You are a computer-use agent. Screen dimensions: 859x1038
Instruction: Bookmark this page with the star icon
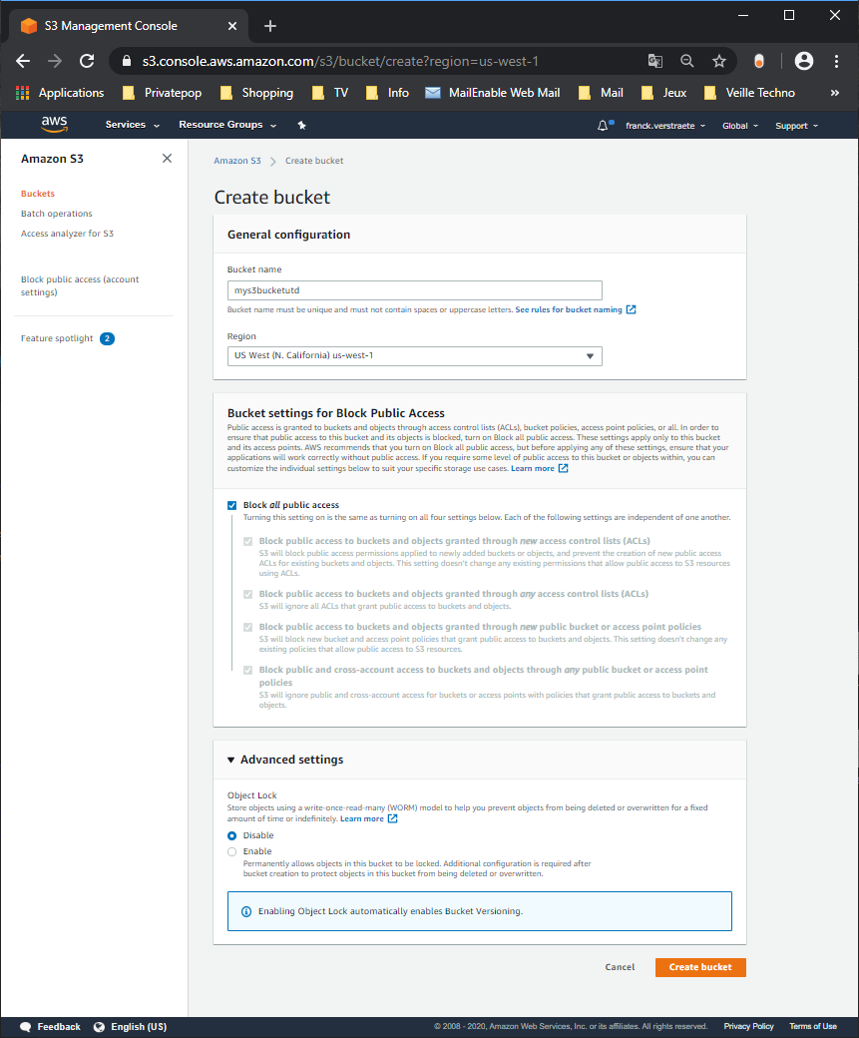point(719,61)
